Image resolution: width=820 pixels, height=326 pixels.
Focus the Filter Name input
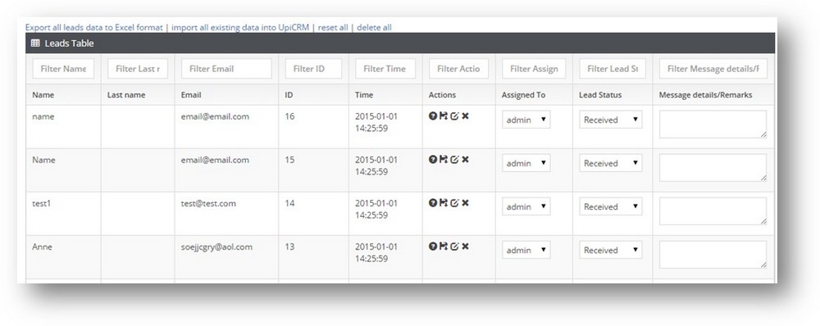63,69
